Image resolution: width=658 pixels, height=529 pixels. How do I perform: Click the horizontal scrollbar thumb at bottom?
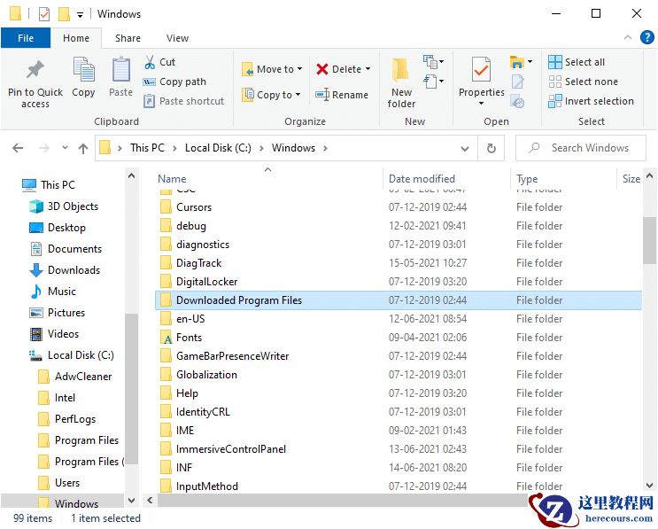342,501
